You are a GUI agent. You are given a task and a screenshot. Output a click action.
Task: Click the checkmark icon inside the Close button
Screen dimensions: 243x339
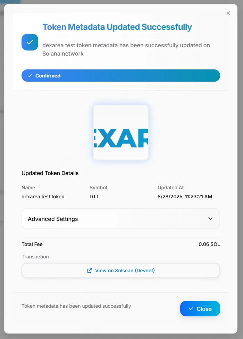tap(192, 308)
